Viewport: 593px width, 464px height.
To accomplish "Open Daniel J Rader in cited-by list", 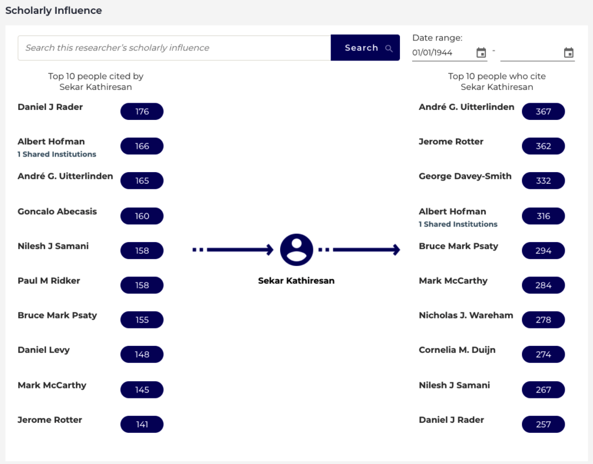I will click(x=50, y=107).
